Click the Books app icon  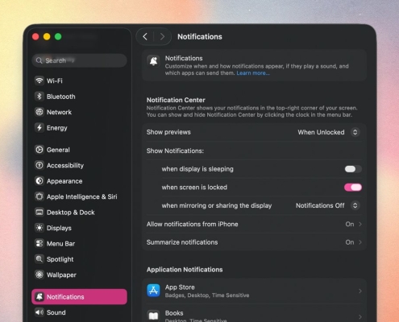tap(153, 316)
